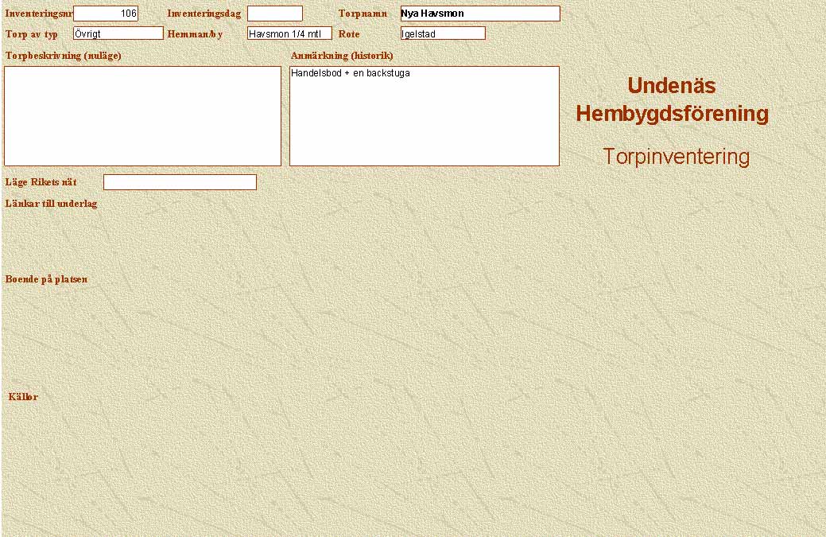Click the Hemman/by field showing Havsmon 1/4 mtl

[289, 33]
